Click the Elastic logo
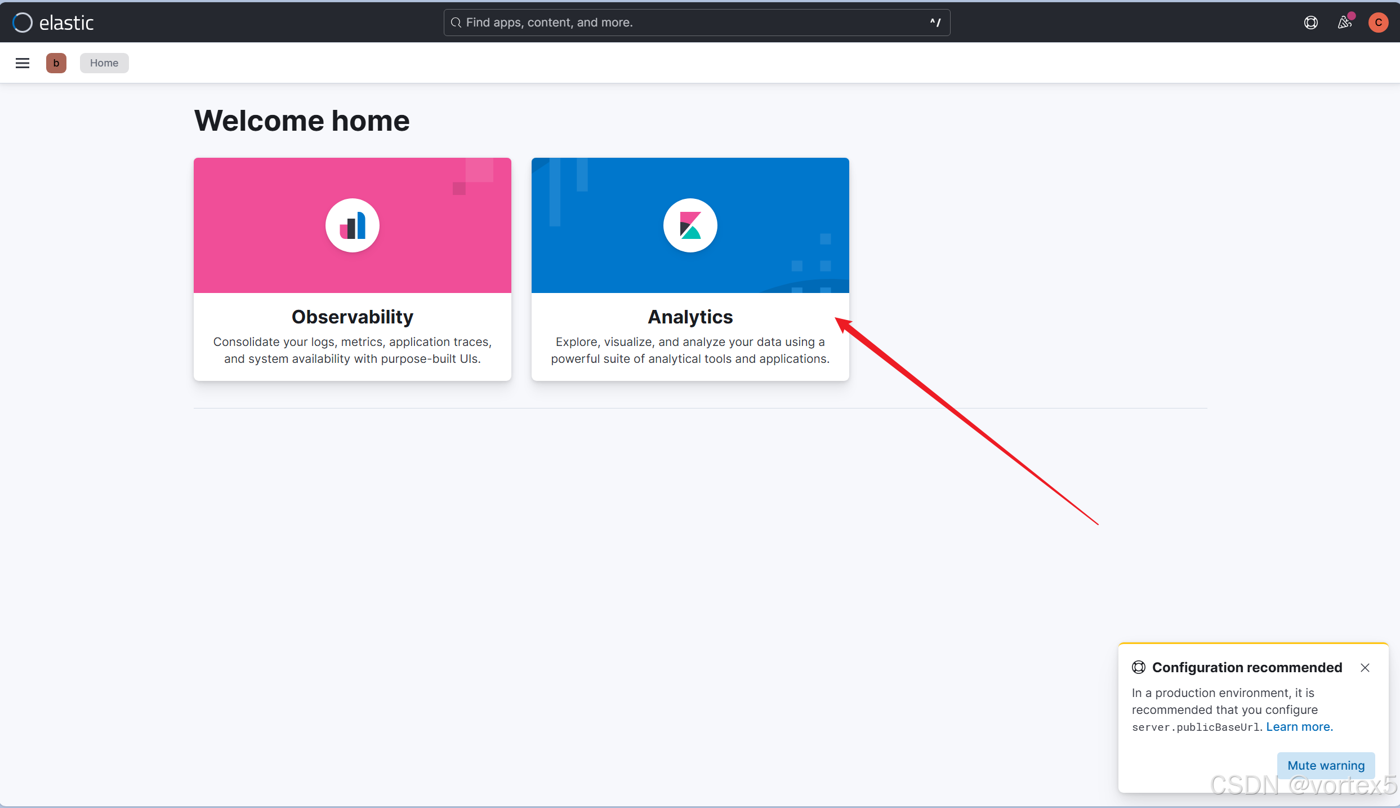Image resolution: width=1400 pixels, height=808 pixels. [53, 23]
